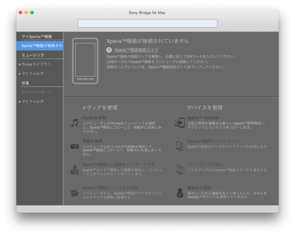Click the USBケーブル connection instruction line
The height and width of the screenshot is (236, 295).
pos(158,62)
